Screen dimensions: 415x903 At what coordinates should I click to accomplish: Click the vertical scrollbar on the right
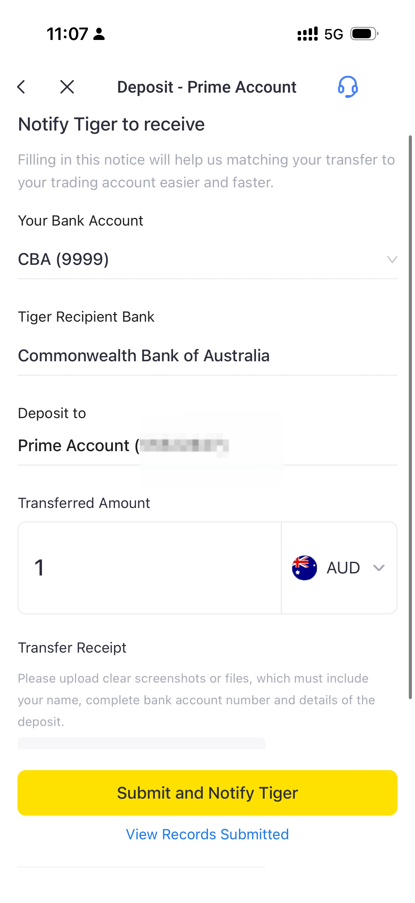(410, 417)
